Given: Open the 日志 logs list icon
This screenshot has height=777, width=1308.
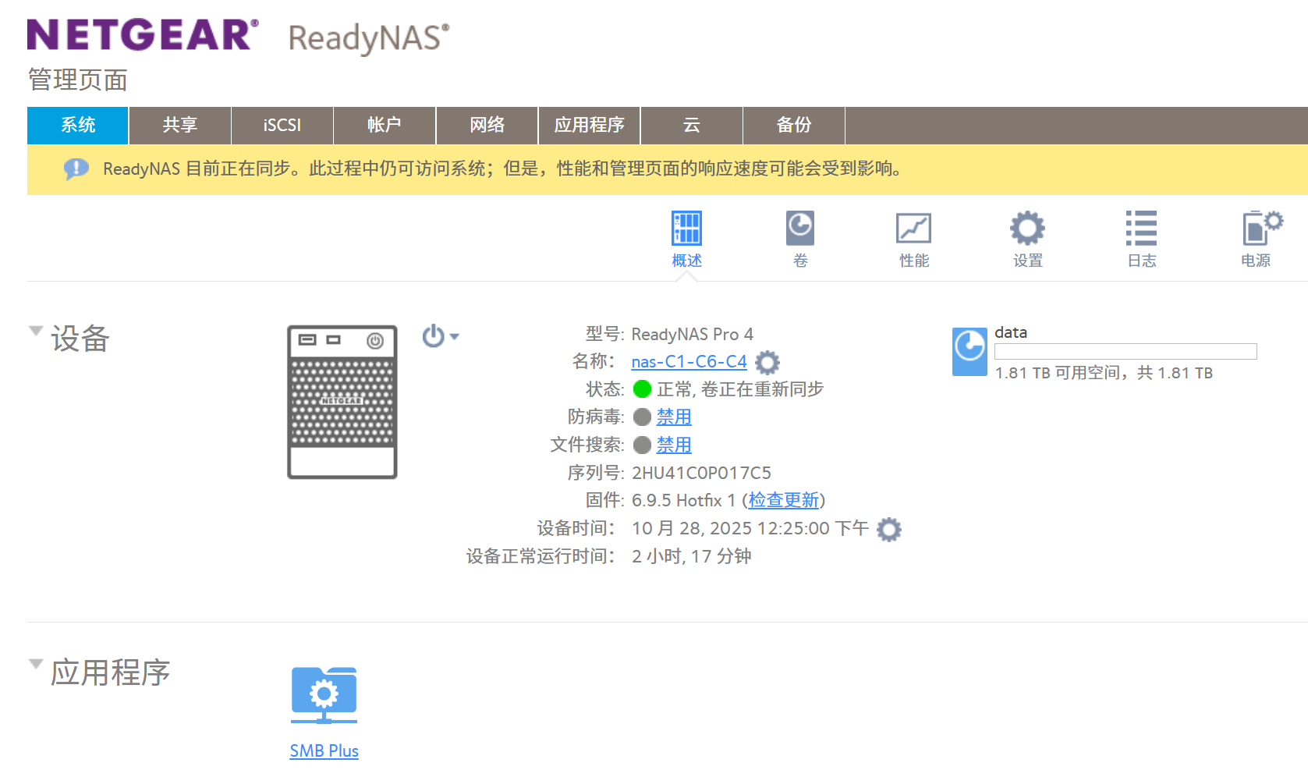Looking at the screenshot, I should coord(1141,229).
